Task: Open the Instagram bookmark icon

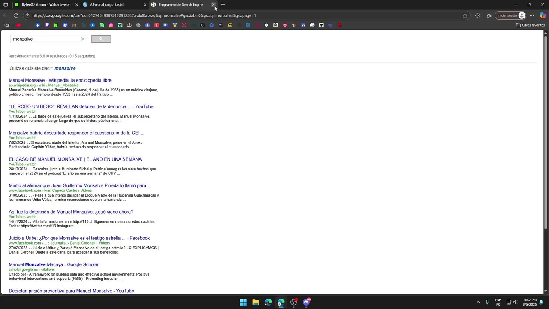Action: [x=111, y=25]
